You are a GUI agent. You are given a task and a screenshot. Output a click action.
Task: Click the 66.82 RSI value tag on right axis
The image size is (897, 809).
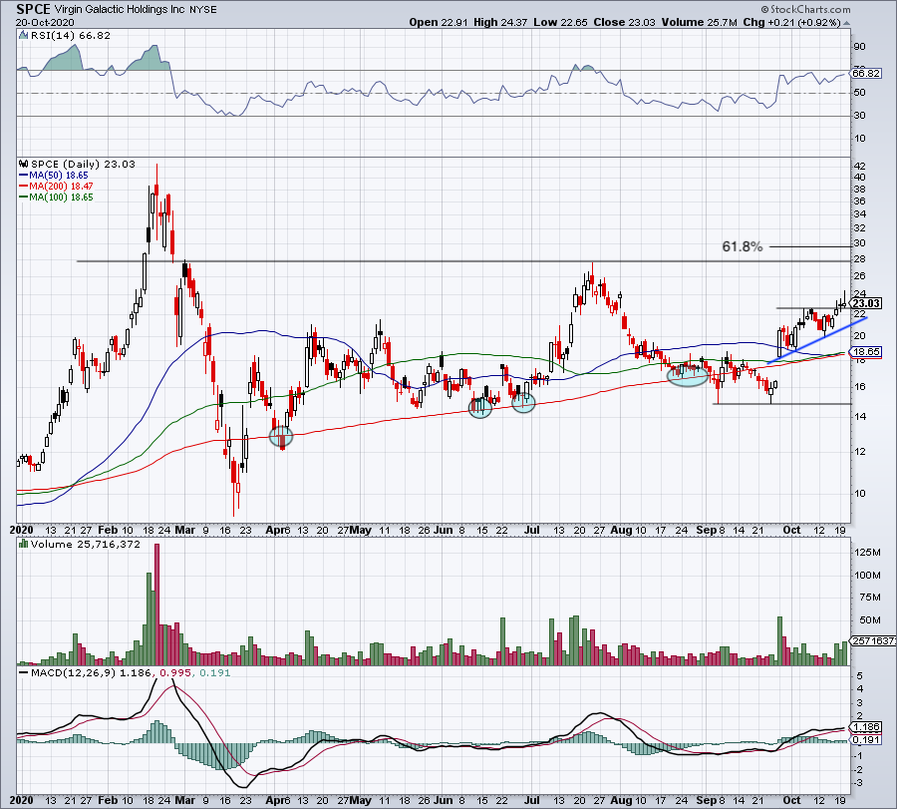866,73
